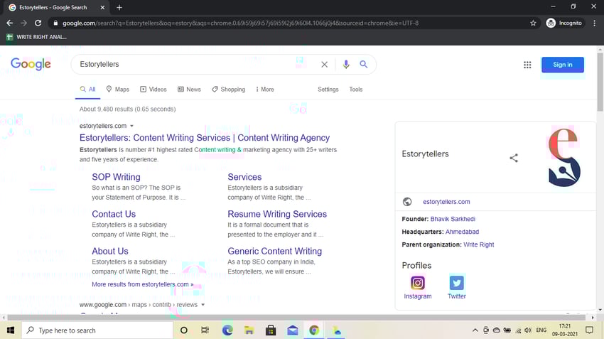Close the Estorytellers Google Search tab
The image size is (604, 339).
[102, 7]
